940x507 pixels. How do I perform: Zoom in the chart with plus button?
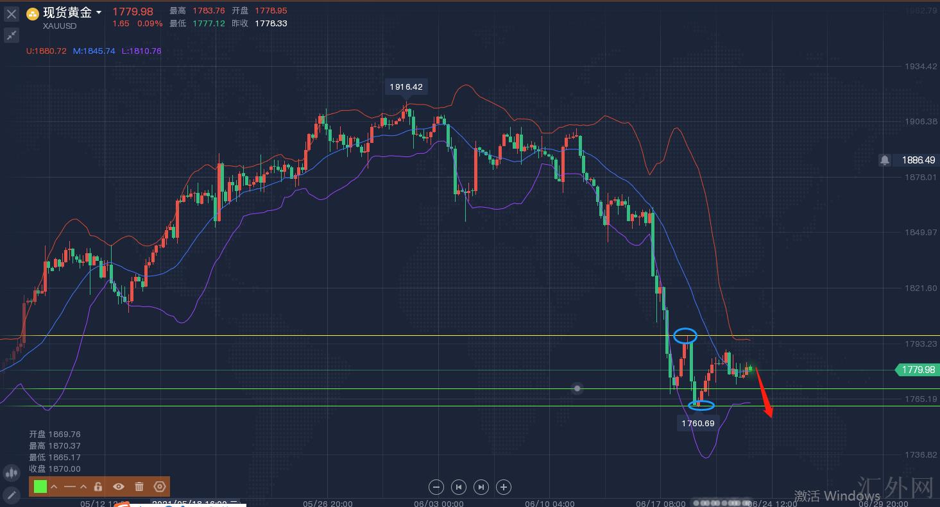[x=504, y=487]
